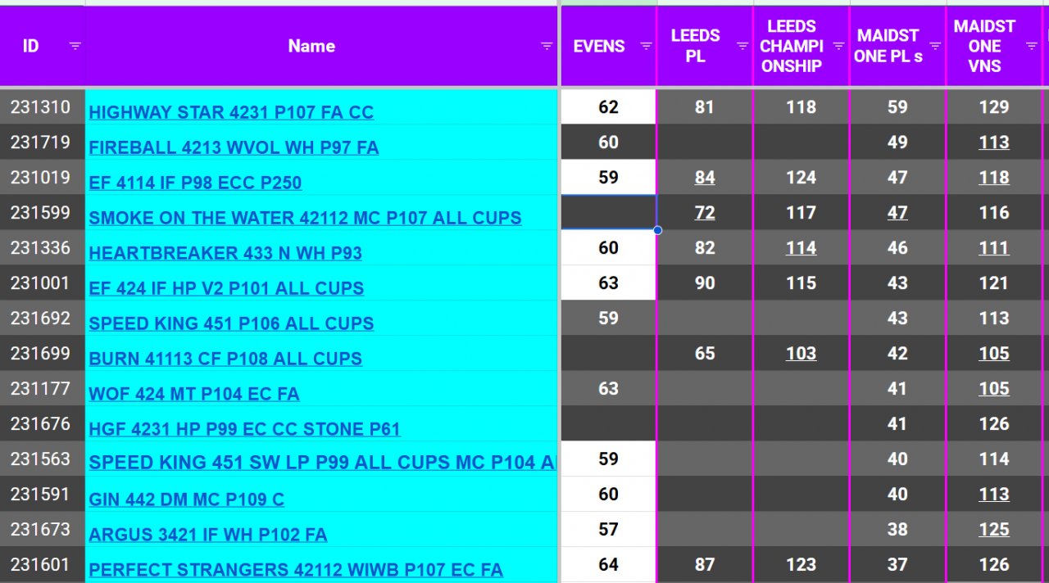Click the MAIDSTONE VNS filter icon
Image resolution: width=1049 pixels, height=583 pixels.
(x=1032, y=46)
